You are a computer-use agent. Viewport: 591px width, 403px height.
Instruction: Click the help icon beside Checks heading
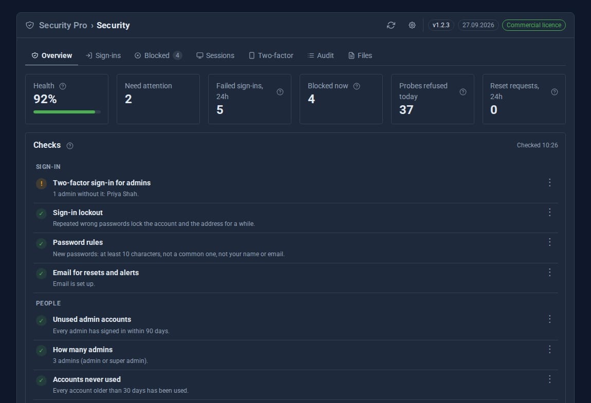point(70,146)
